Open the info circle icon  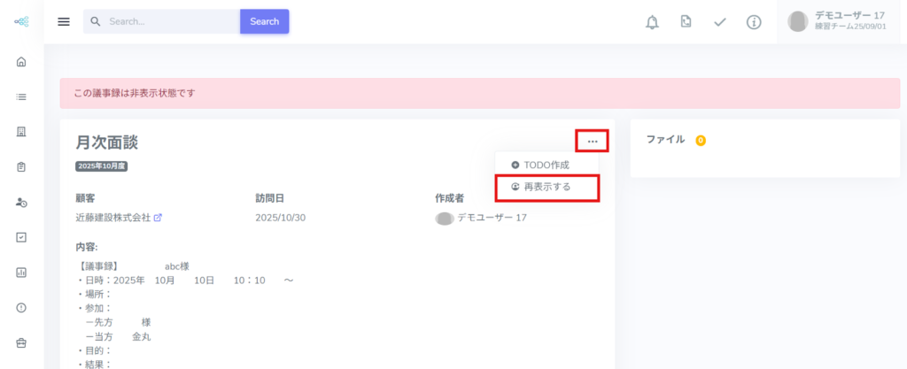click(x=754, y=21)
